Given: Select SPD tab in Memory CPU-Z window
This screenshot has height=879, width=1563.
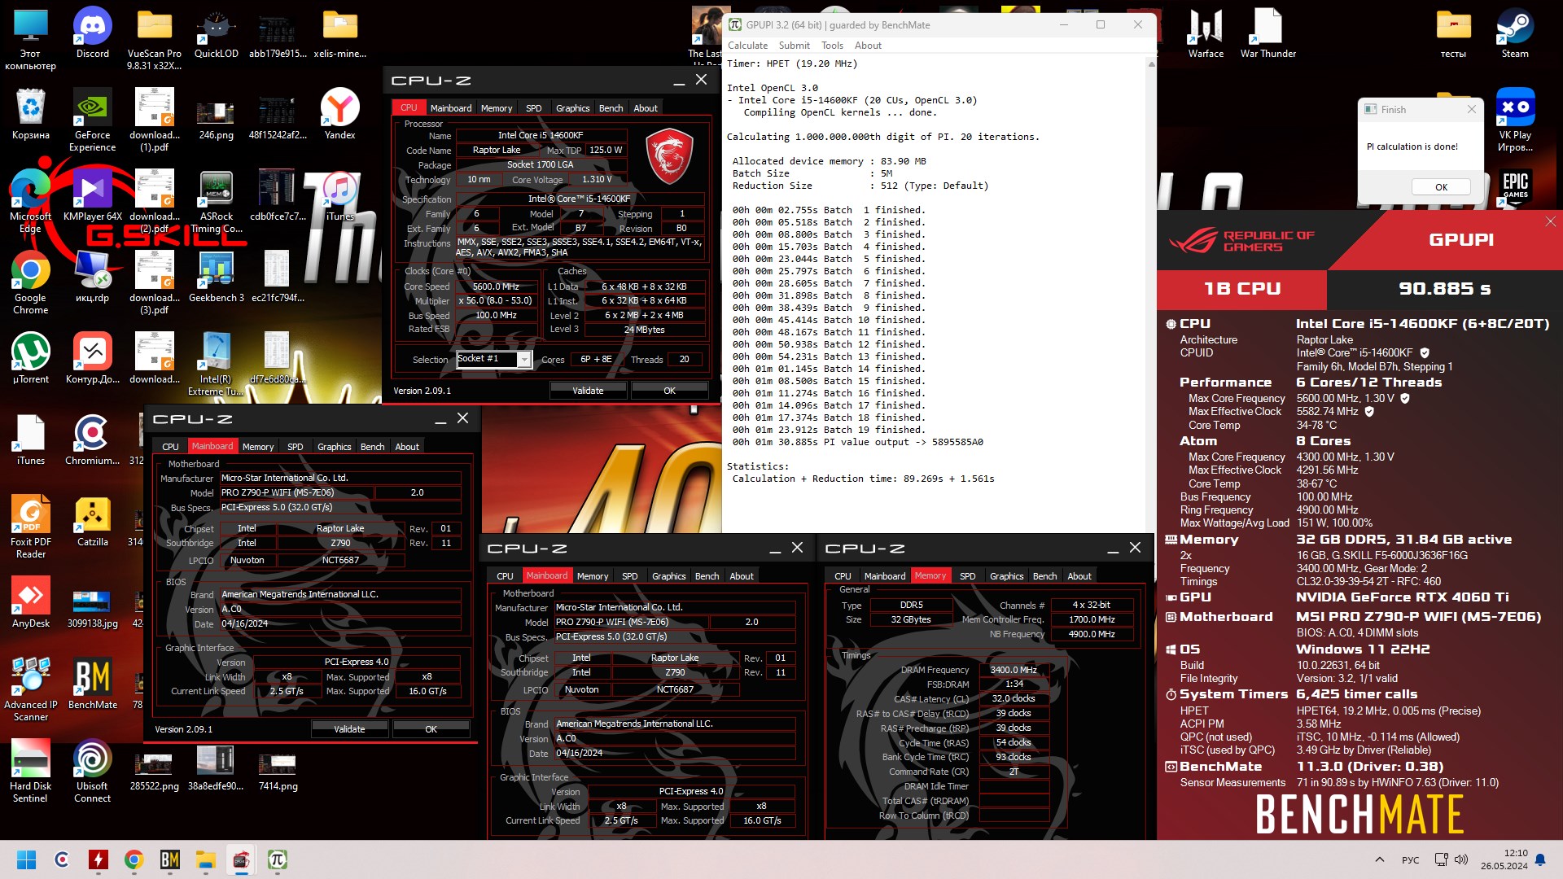Looking at the screenshot, I should 967,575.
